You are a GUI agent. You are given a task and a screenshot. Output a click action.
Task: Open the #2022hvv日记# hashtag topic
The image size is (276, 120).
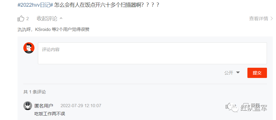[35, 5]
